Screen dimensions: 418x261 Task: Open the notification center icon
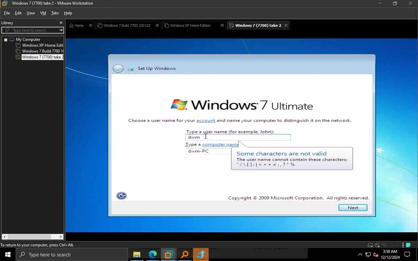(407, 254)
